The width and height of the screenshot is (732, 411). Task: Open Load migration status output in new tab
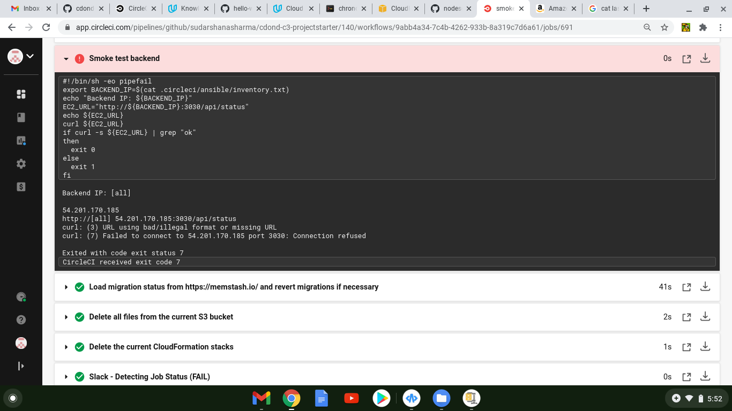(686, 287)
